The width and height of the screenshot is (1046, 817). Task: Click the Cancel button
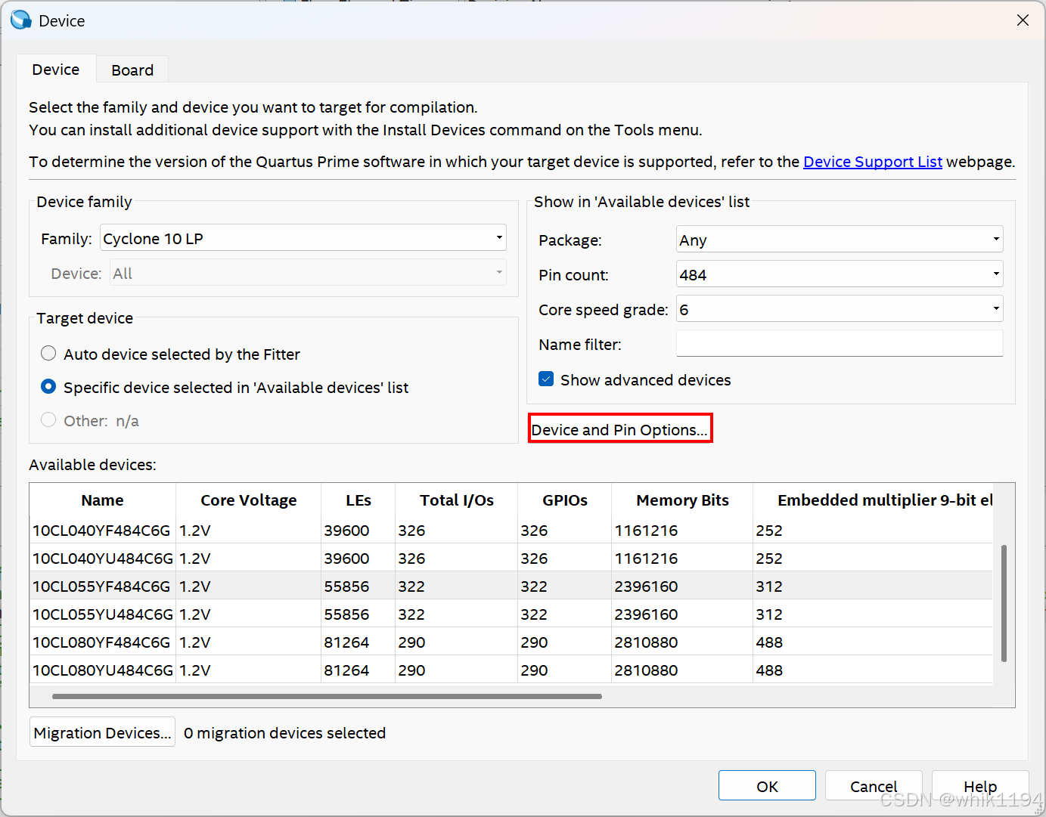pos(874,786)
